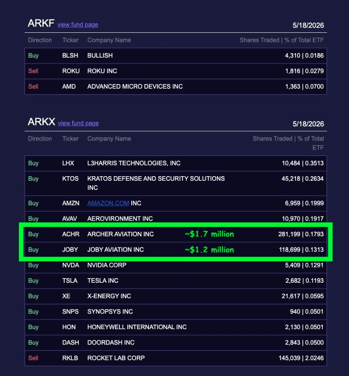Click Sell in the ROKU row
The width and height of the screenshot is (349, 376).
(x=33, y=71)
